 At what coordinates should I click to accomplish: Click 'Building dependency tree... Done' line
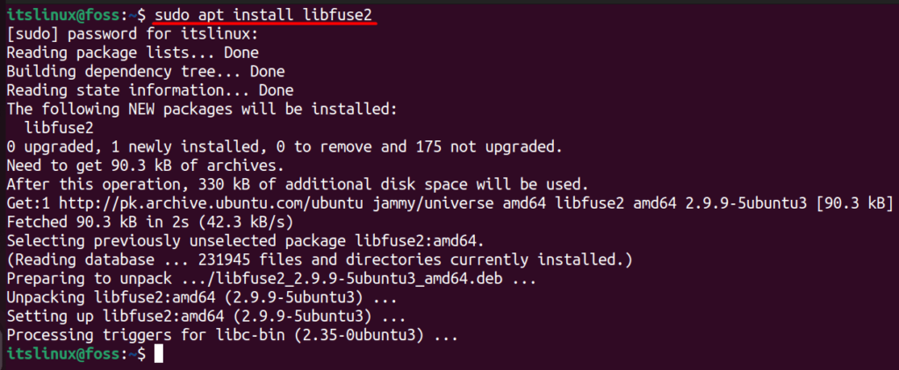coord(146,72)
